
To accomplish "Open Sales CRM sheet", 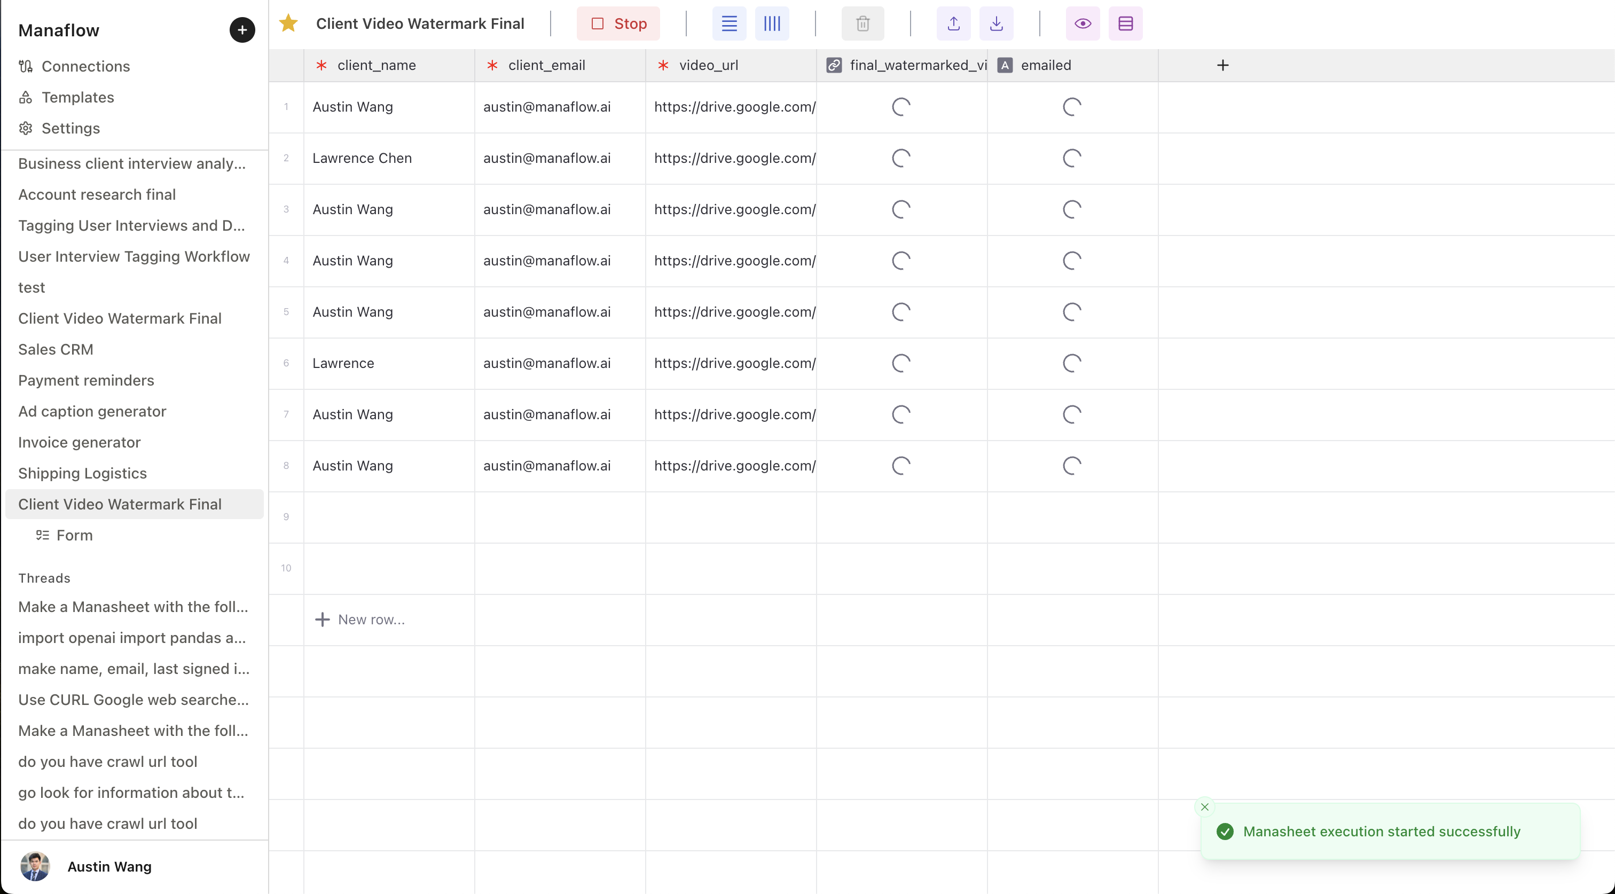I will click(134, 349).
